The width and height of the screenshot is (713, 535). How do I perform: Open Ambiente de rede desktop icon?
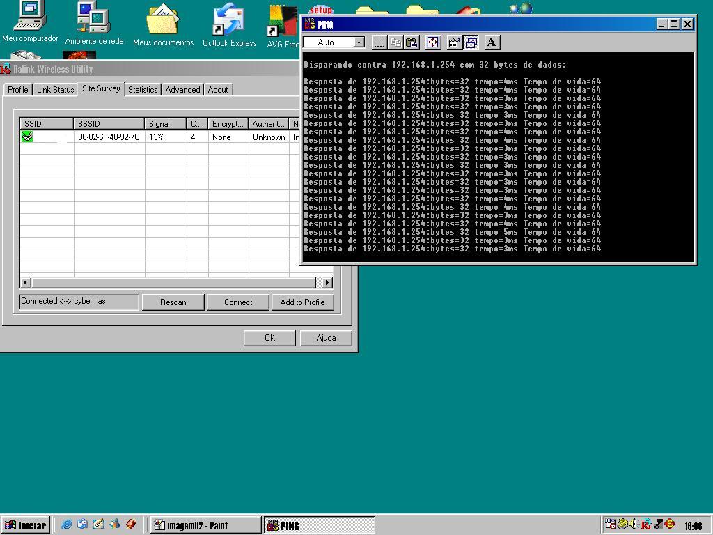(x=94, y=23)
